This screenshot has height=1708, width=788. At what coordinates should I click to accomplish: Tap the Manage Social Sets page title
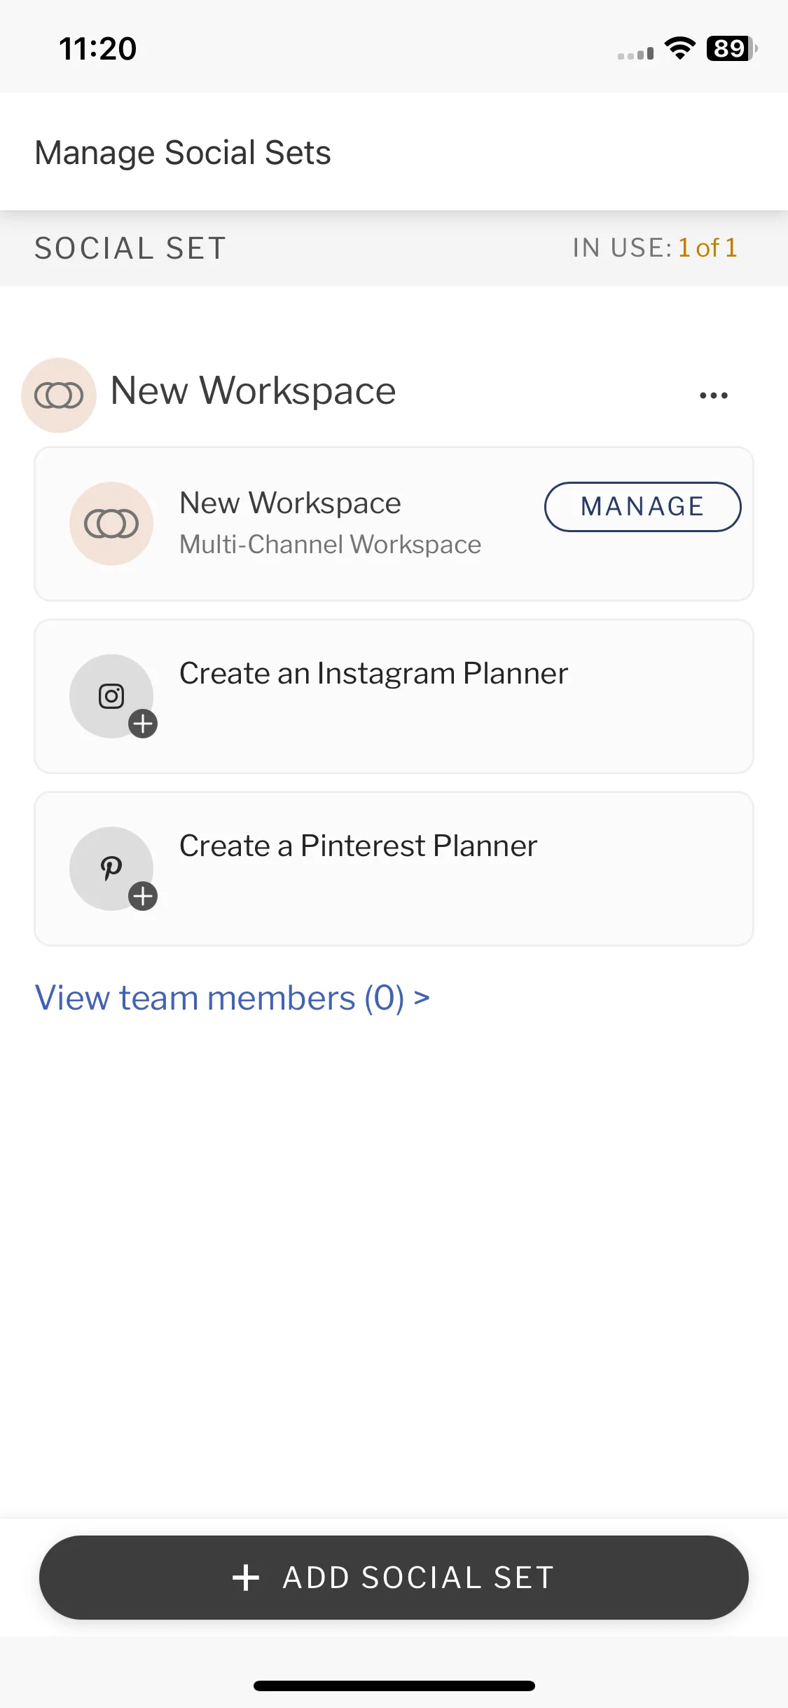click(183, 153)
